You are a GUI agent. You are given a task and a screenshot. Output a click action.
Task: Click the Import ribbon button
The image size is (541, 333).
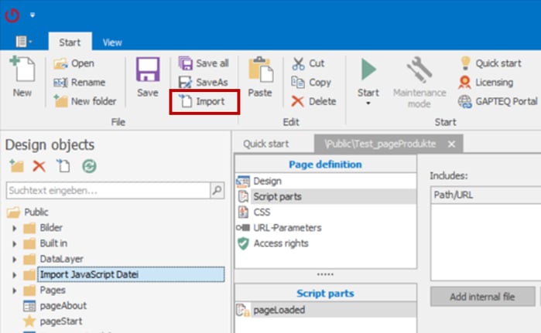[204, 101]
